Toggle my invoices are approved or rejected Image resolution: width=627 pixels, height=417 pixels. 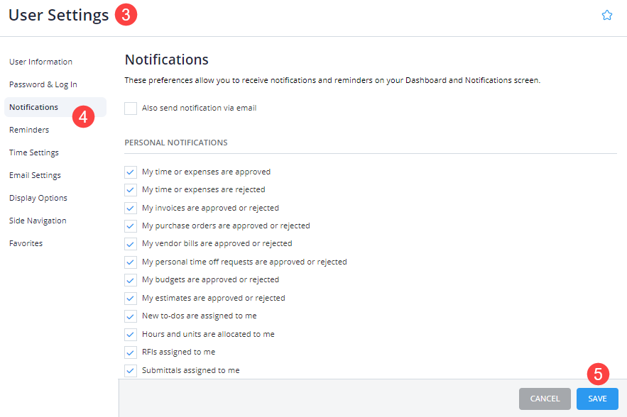130,208
